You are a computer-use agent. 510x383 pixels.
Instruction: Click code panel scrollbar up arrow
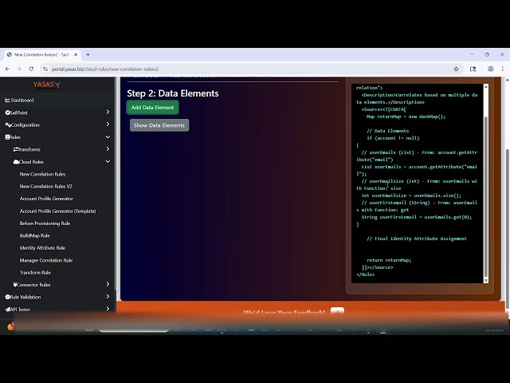pyautogui.click(x=486, y=86)
